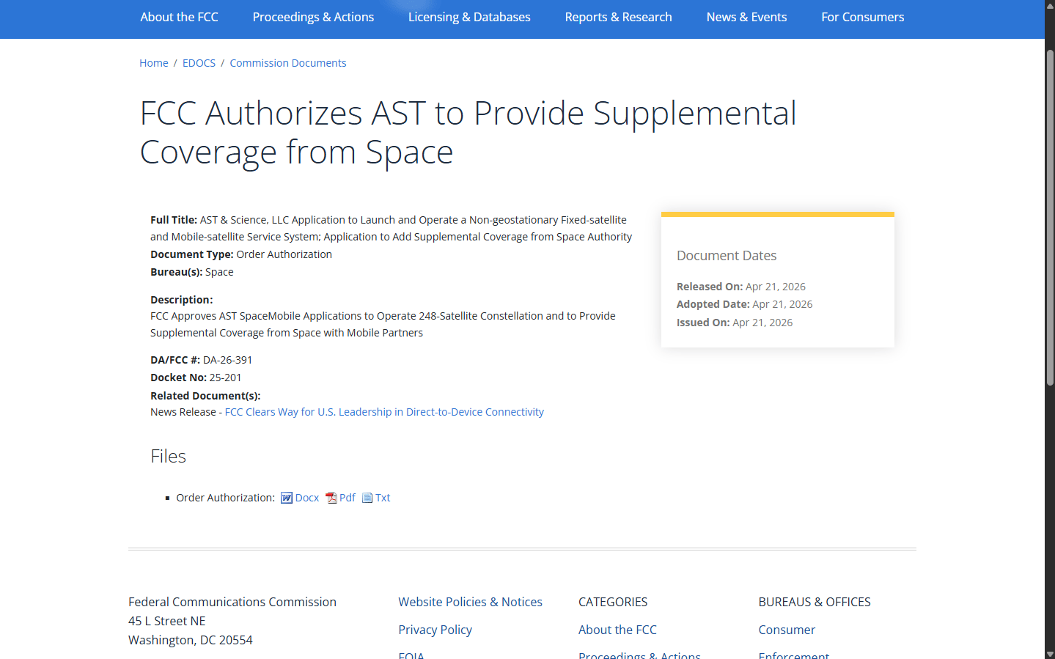Open the Privacy Policy footer link
The image size is (1055, 659).
click(x=435, y=630)
